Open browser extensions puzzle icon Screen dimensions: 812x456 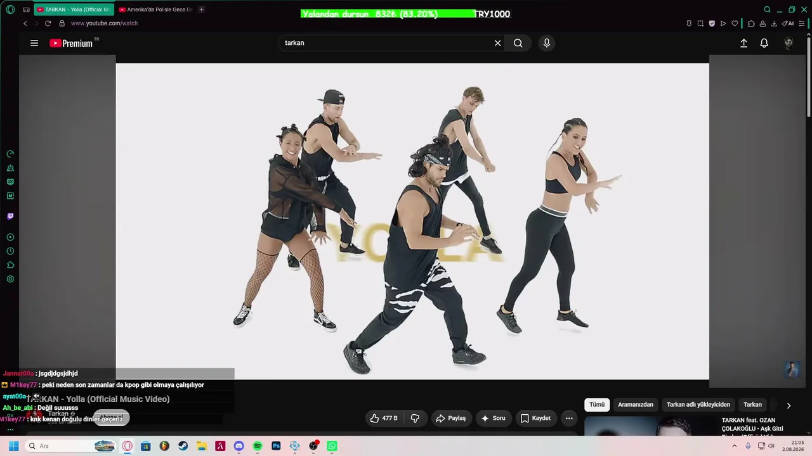751,23
